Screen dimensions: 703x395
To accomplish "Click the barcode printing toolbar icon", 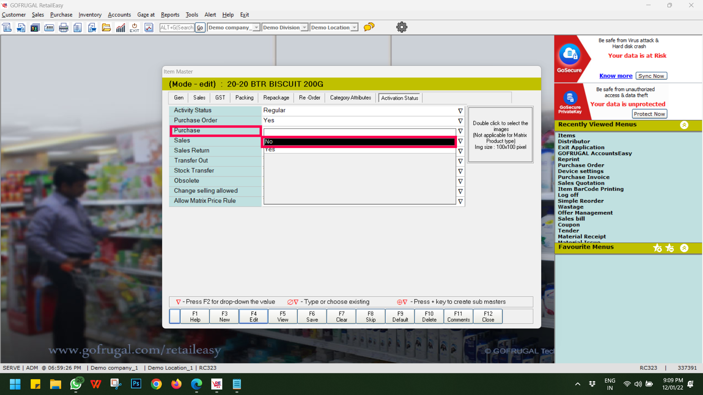I will point(49,27).
